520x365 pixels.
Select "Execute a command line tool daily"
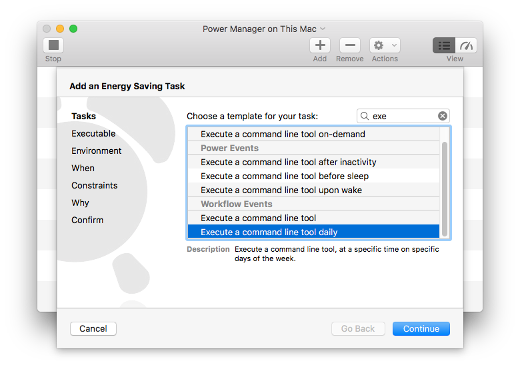click(313, 232)
